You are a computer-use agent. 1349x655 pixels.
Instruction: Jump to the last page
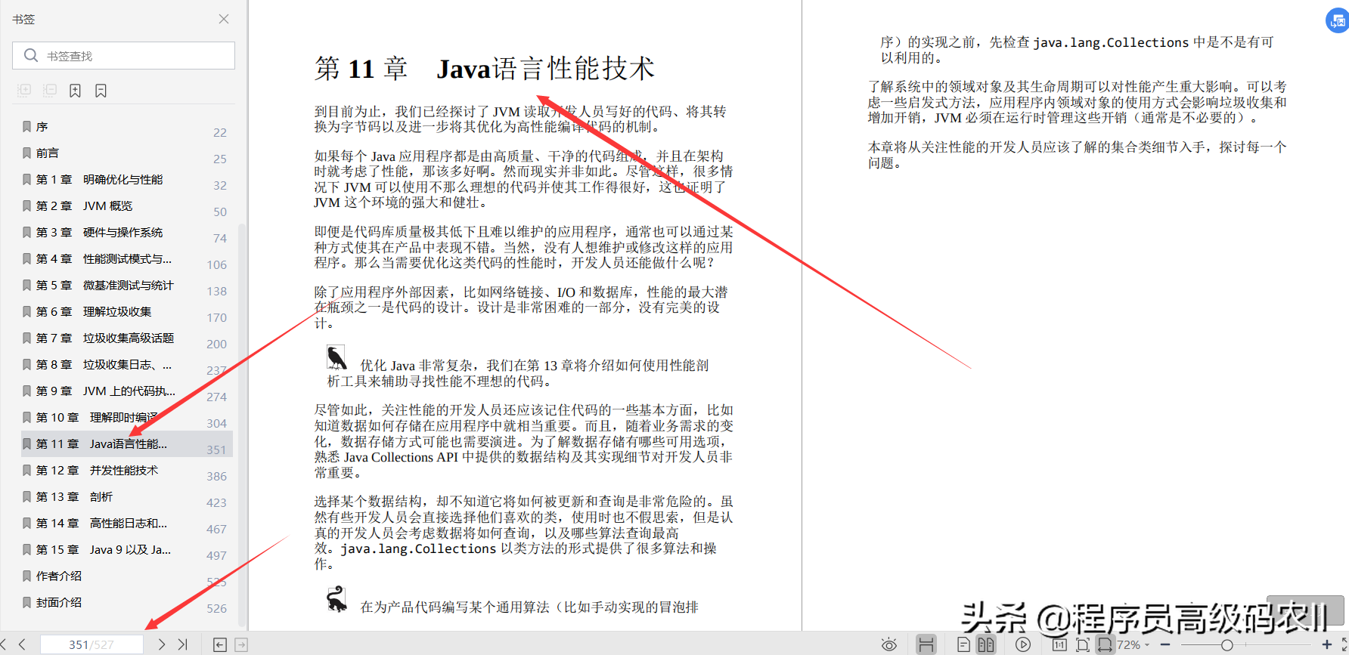[182, 644]
